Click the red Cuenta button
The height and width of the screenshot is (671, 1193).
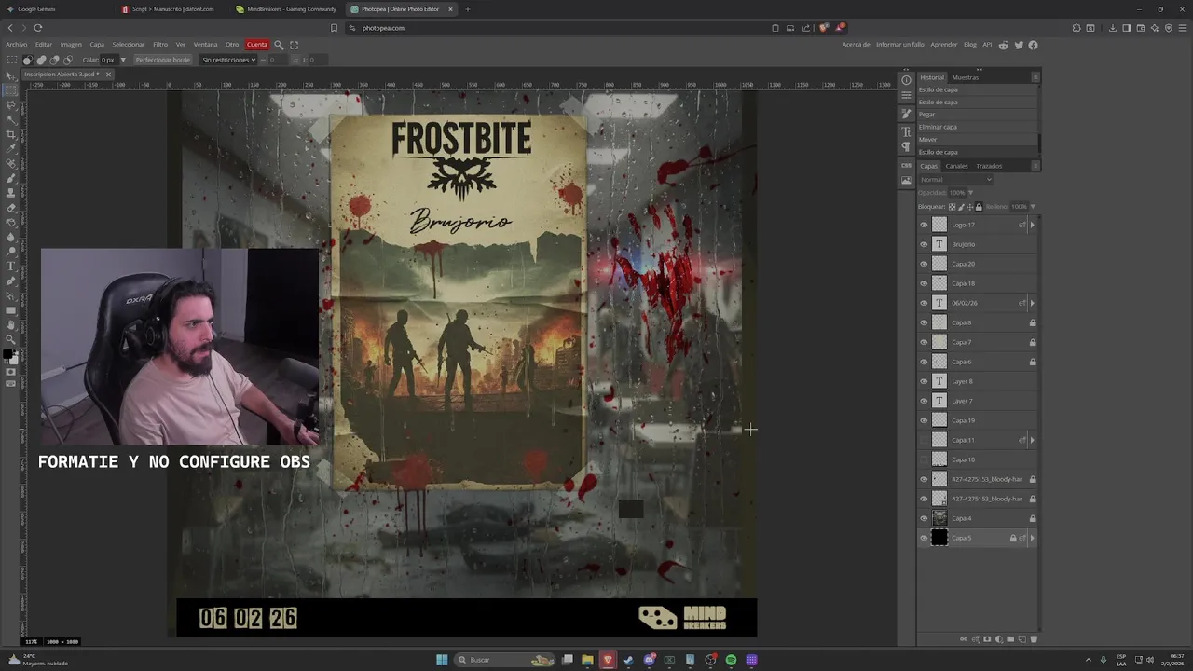coord(256,45)
